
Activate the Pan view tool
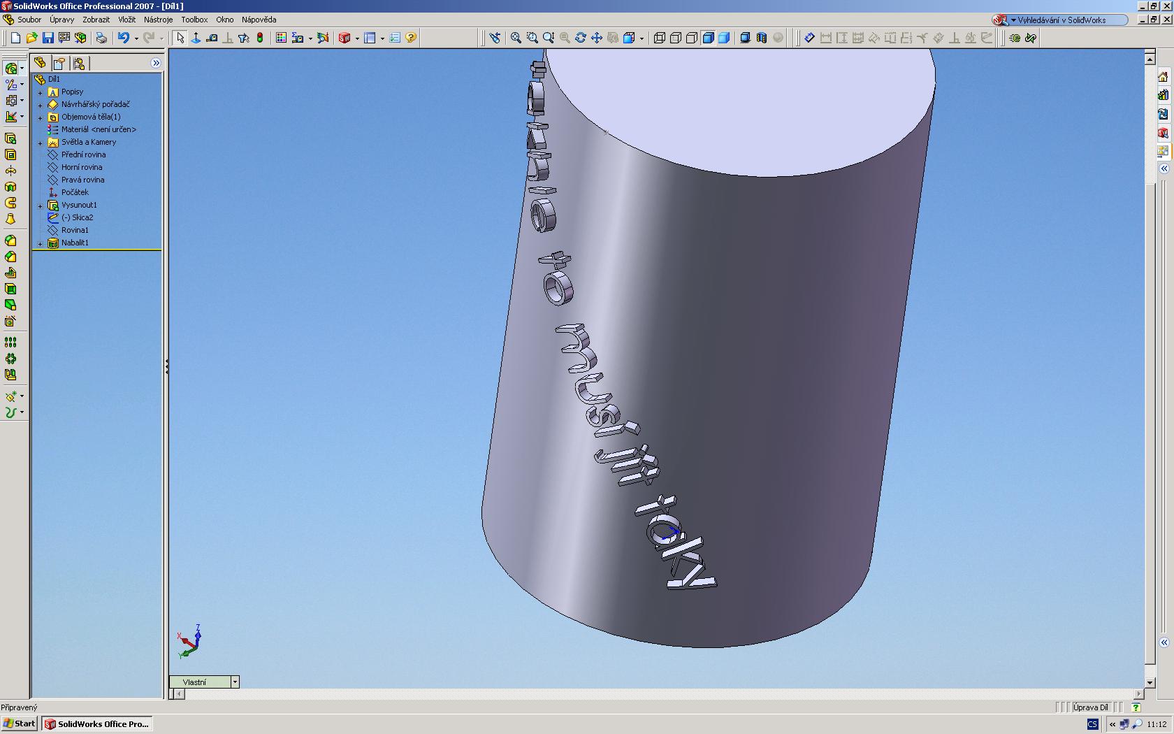(x=596, y=38)
